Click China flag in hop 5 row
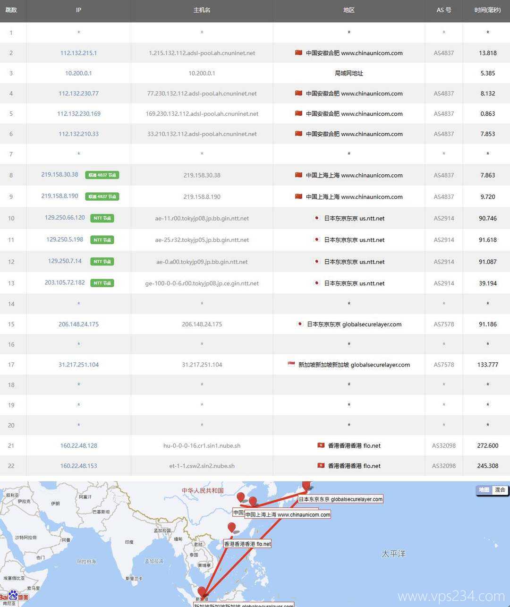Image resolution: width=510 pixels, height=607 pixels. point(298,113)
